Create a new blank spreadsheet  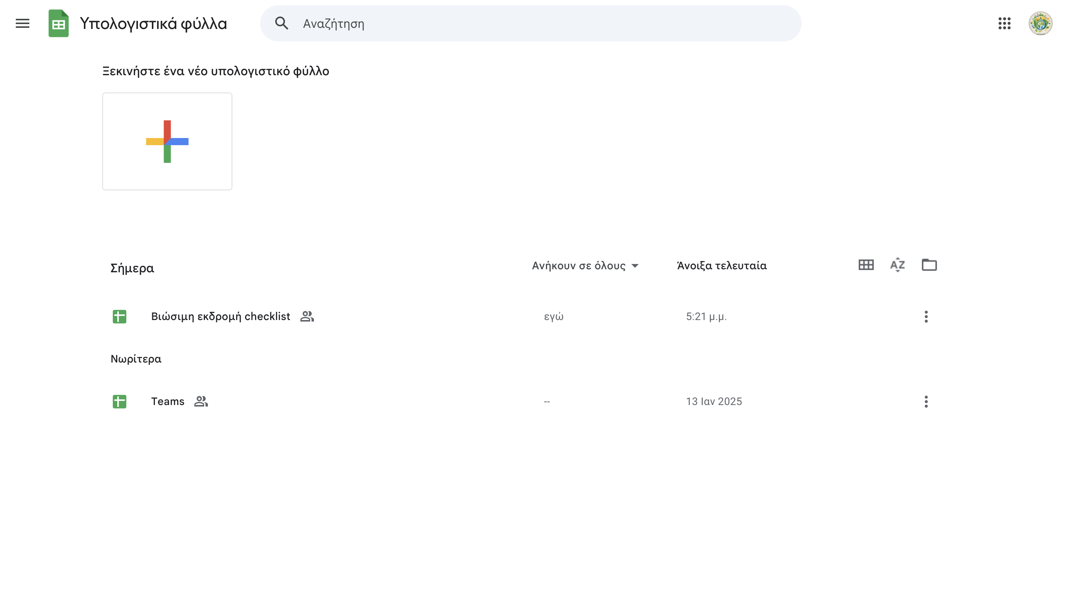tap(167, 141)
